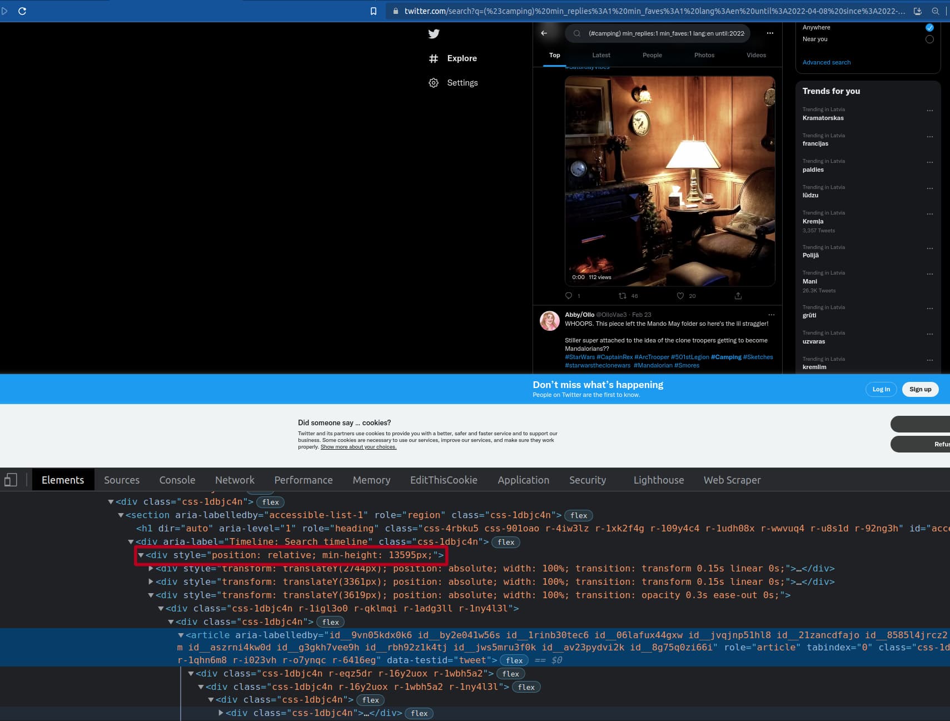Image resolution: width=950 pixels, height=721 pixels.
Task: Click the retweet icon showing 46
Action: (x=623, y=296)
